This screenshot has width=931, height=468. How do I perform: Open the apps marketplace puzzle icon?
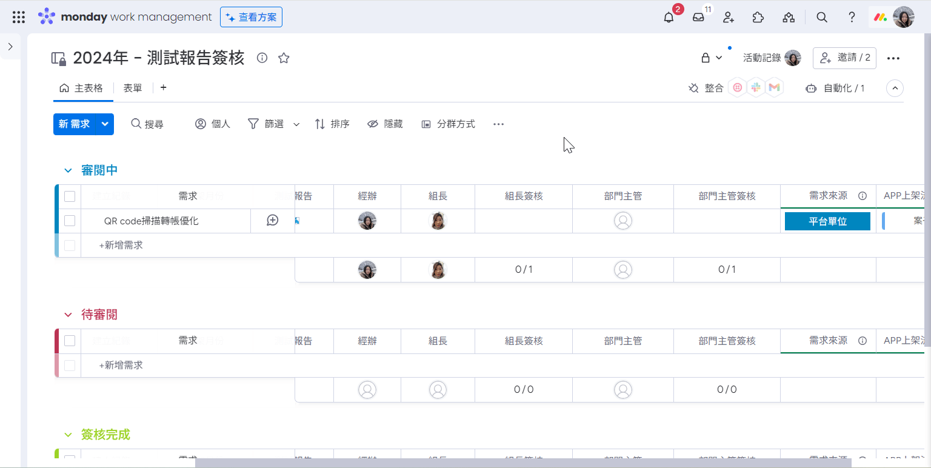tap(758, 18)
